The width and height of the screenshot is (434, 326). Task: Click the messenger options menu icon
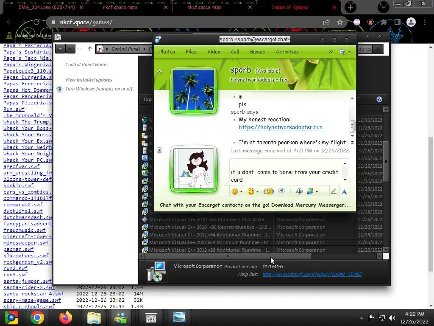342,52
